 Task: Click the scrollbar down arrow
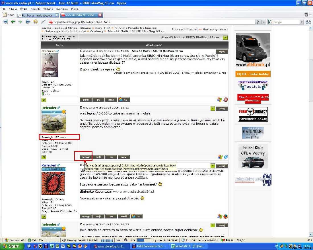[311, 234]
